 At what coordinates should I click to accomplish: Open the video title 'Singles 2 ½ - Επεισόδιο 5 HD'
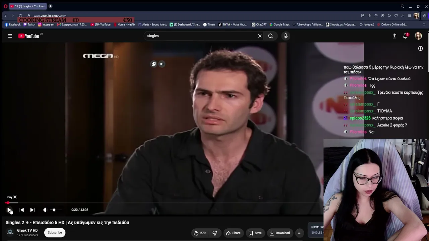click(67, 223)
